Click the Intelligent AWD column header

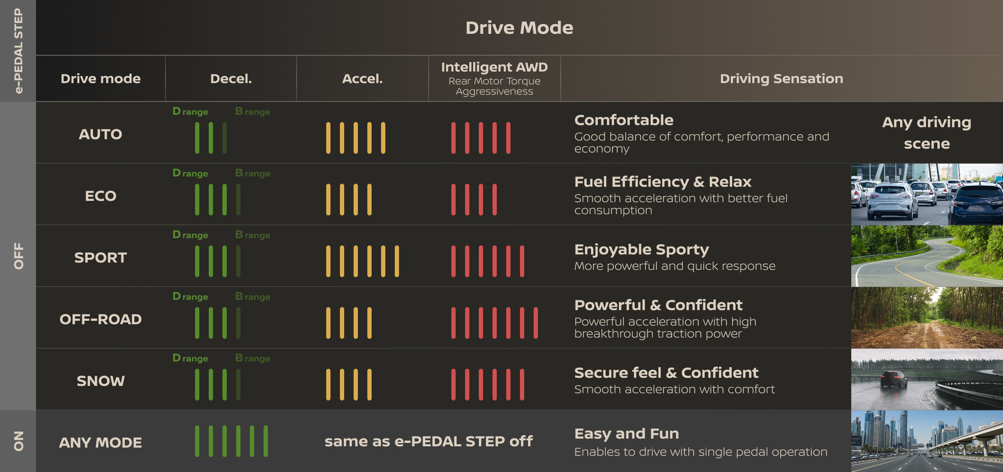pos(494,67)
